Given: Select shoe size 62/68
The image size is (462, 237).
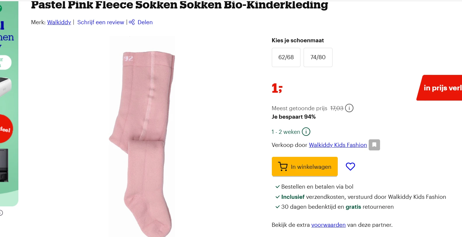Looking at the screenshot, I should (286, 57).
